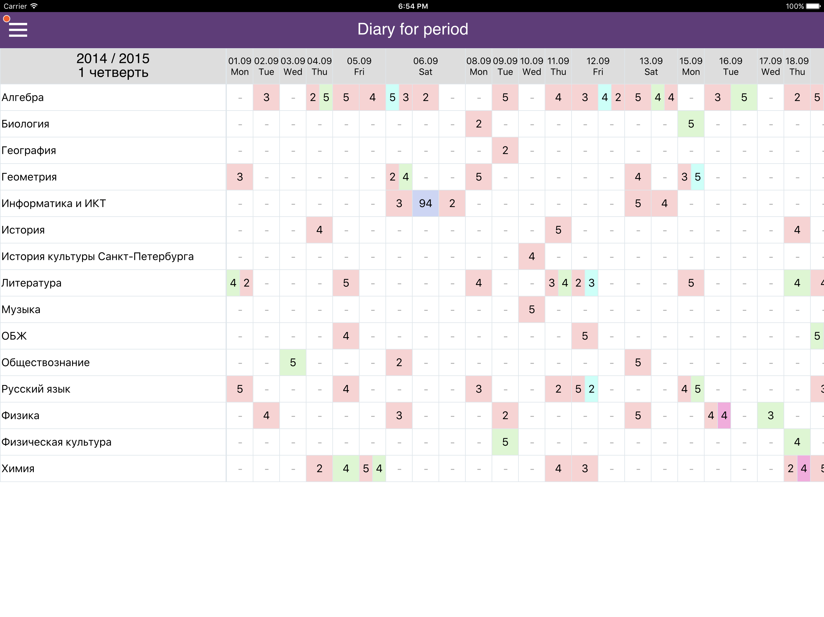Viewport: 824px width, 617px height.
Task: Tap the Музыка grade 5 cell
Action: [x=531, y=310]
